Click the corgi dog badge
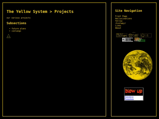The image size is (159, 119). point(140,40)
